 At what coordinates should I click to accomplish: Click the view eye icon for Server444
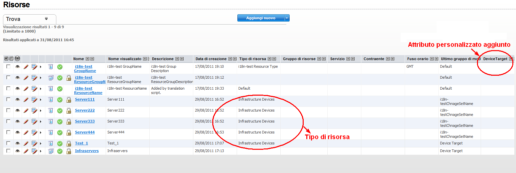pyautogui.click(x=17, y=132)
